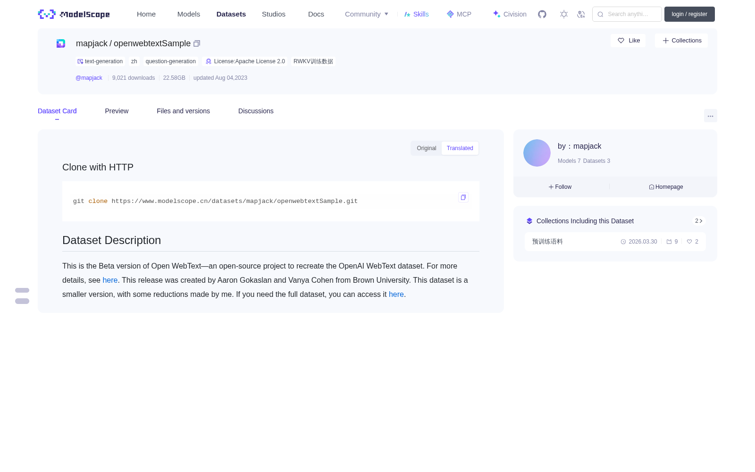Click the 'updated Aug 04,2023' text
Image resolution: width=755 pixels, height=472 pixels.
[x=220, y=78]
